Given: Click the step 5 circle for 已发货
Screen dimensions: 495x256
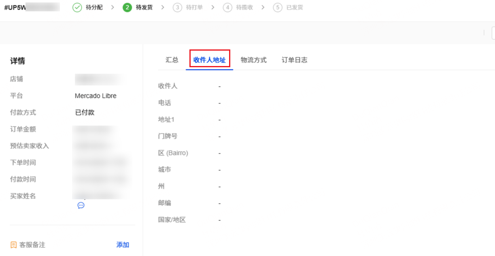Looking at the screenshot, I should (277, 8).
